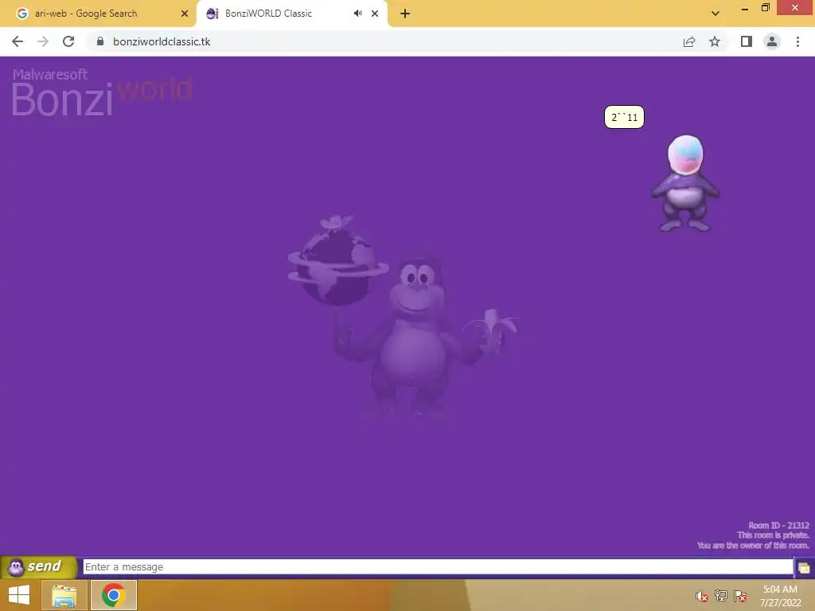
Task: Click the browser forward arrow
Action: coord(43,41)
